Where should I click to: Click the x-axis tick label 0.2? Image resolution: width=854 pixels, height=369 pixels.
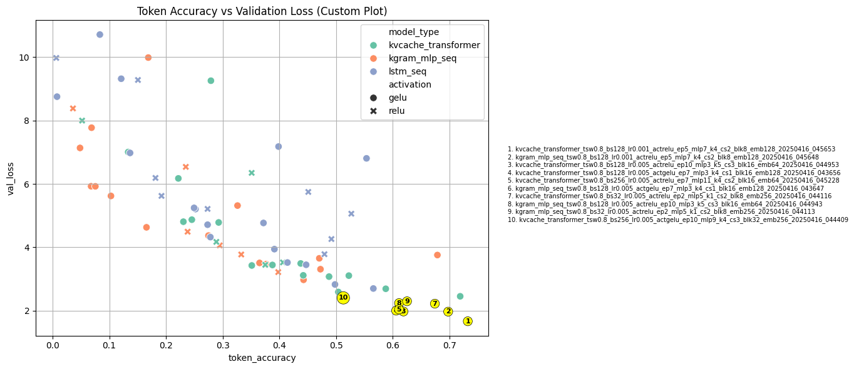(166, 345)
